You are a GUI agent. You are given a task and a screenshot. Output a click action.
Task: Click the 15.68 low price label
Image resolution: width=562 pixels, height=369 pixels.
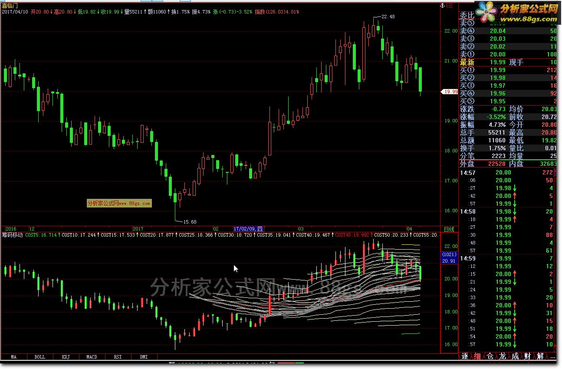click(x=190, y=221)
